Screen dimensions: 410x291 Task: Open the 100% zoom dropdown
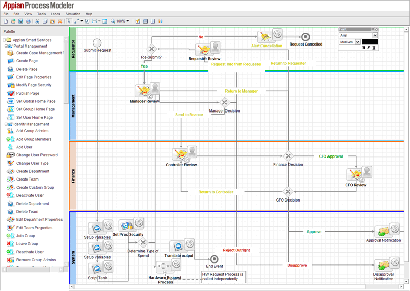127,21
